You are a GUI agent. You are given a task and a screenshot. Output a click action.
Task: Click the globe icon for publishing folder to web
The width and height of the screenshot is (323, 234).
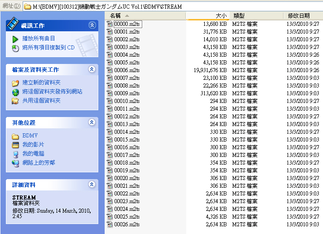[15, 92]
